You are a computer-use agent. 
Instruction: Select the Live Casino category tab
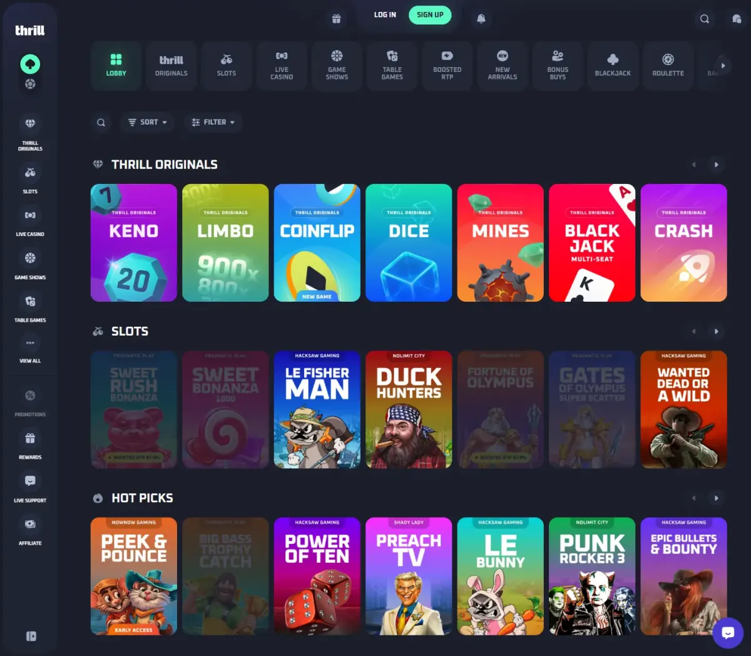click(x=282, y=66)
